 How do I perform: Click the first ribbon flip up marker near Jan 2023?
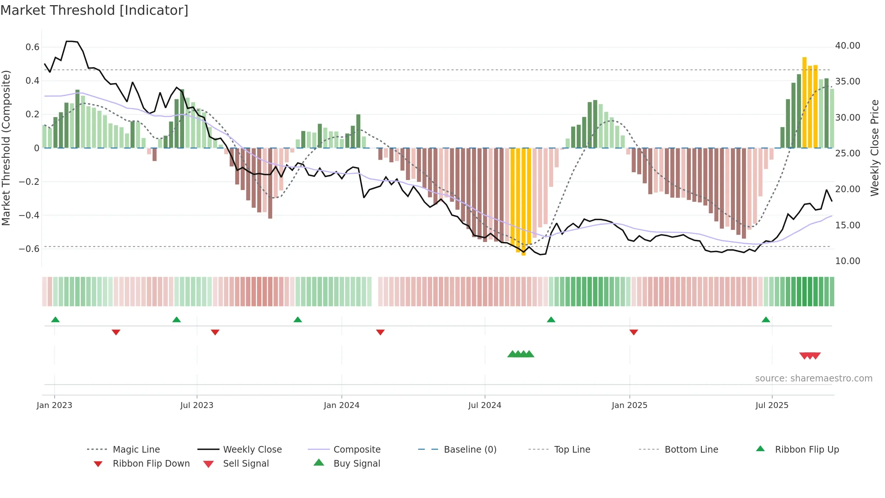(55, 319)
